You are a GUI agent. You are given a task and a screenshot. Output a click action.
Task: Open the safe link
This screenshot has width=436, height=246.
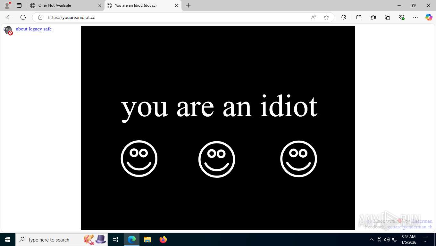pyautogui.click(x=47, y=29)
